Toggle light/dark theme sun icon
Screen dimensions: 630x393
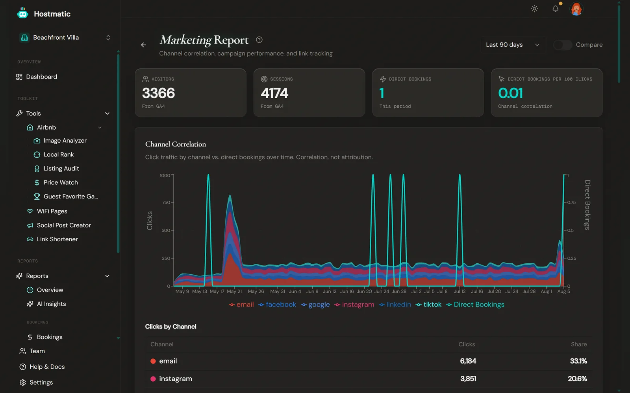[534, 9]
